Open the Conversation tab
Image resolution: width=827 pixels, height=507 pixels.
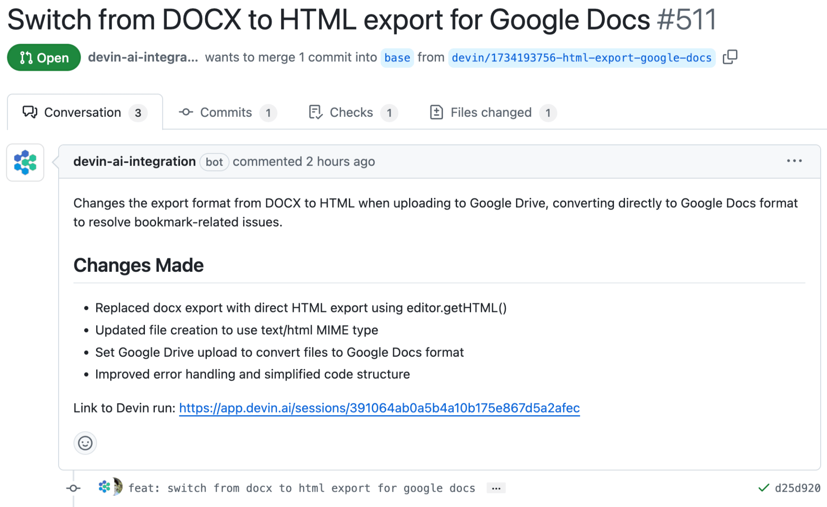coord(85,112)
